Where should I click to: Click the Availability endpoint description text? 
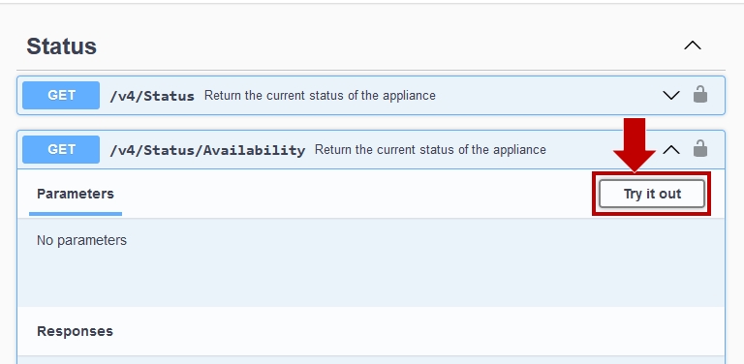point(430,150)
